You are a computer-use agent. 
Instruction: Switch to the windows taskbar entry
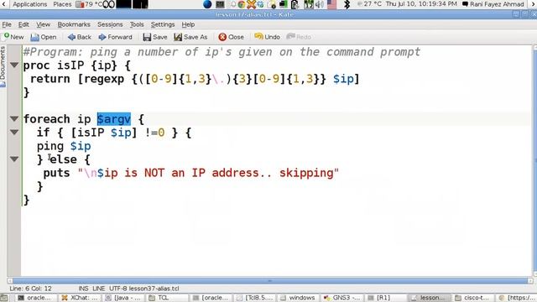click(x=299, y=298)
